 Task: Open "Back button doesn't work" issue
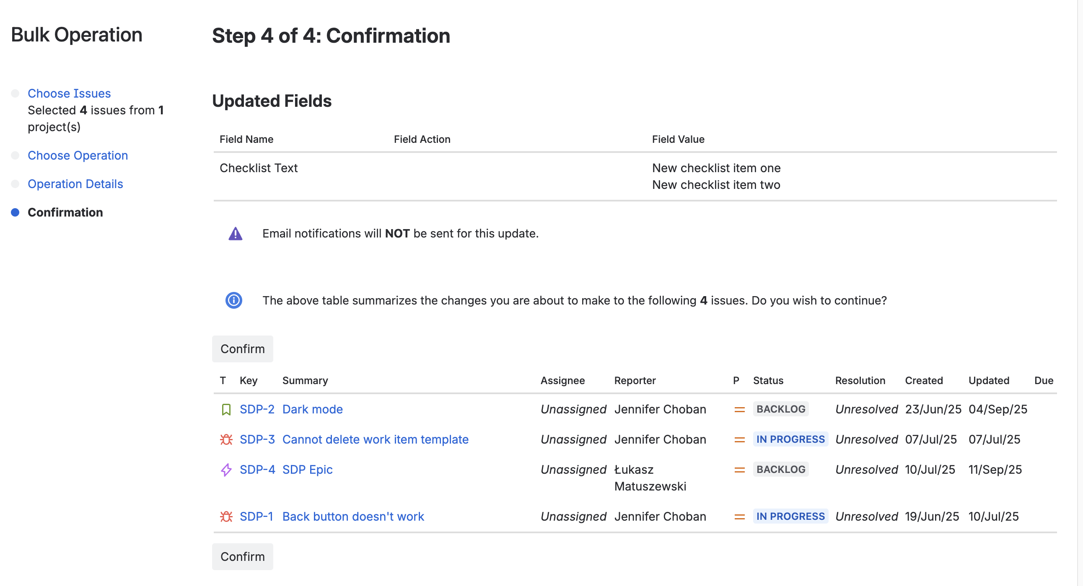tap(353, 516)
